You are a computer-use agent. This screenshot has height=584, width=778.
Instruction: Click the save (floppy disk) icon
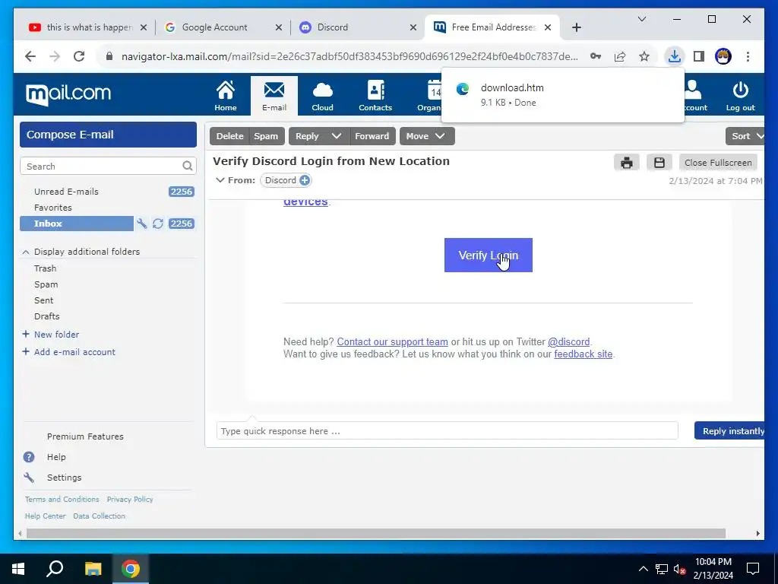click(659, 163)
